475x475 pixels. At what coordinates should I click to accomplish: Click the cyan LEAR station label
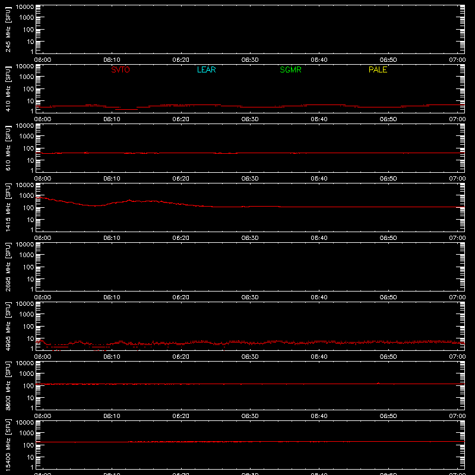pyautogui.click(x=206, y=69)
